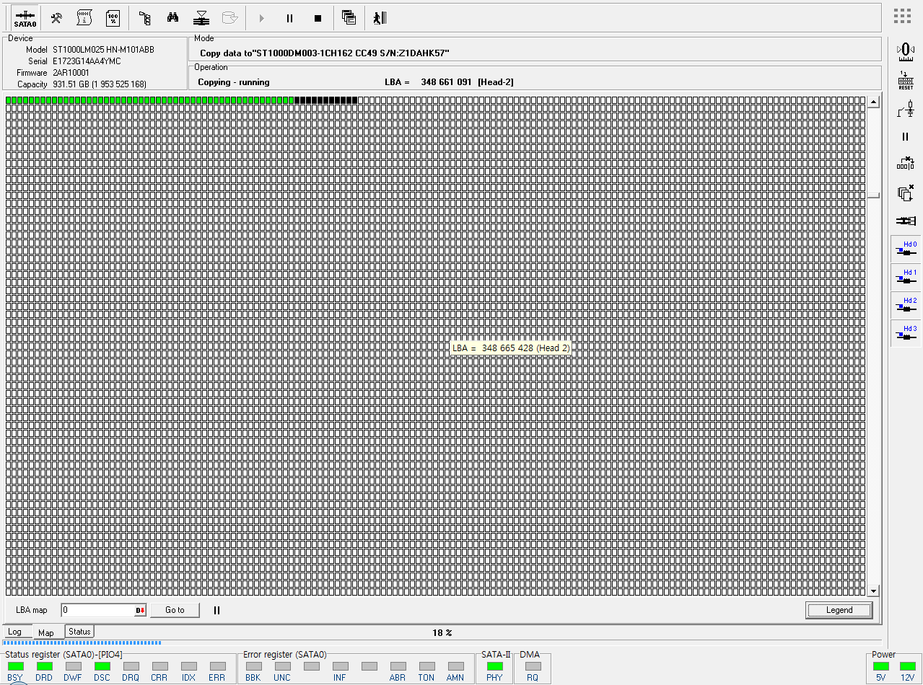Switch to the Log tab

(15, 632)
